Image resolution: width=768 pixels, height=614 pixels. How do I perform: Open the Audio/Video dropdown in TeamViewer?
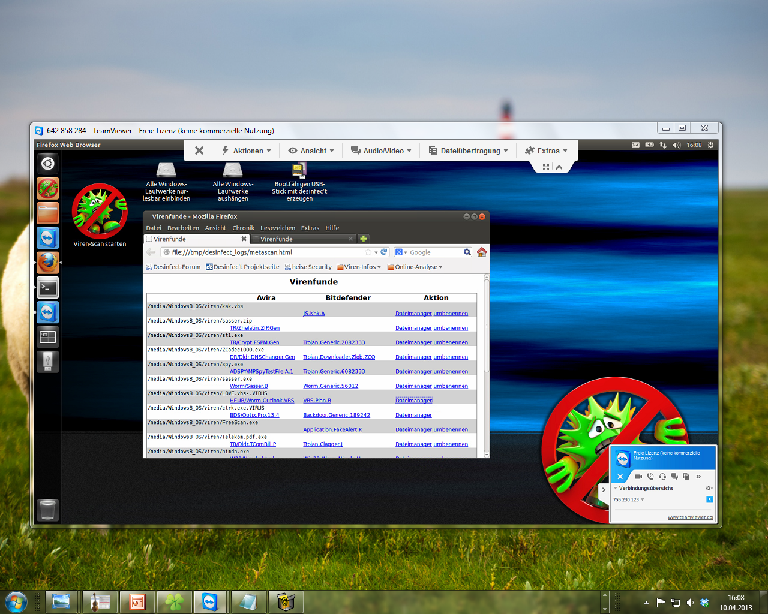click(382, 151)
